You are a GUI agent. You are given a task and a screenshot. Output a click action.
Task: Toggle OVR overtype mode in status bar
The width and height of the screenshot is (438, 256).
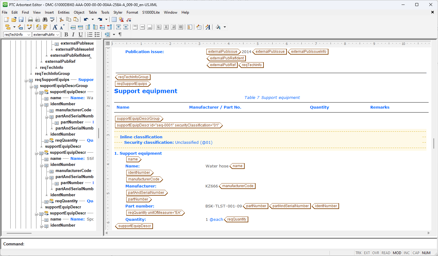coord(376,253)
